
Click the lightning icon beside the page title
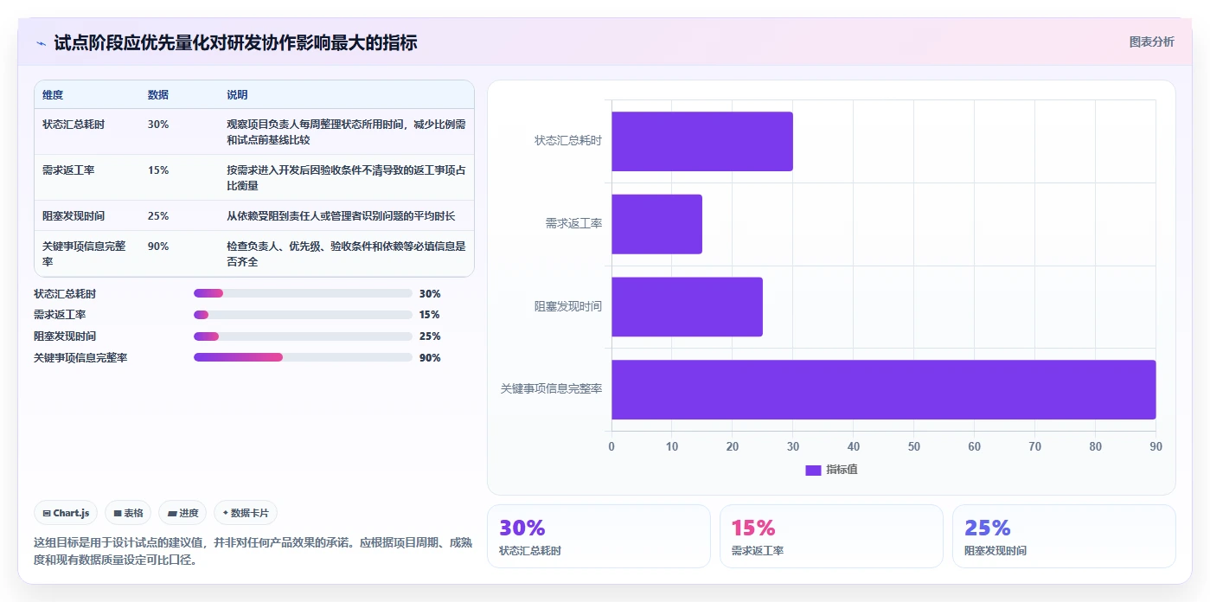pyautogui.click(x=41, y=43)
